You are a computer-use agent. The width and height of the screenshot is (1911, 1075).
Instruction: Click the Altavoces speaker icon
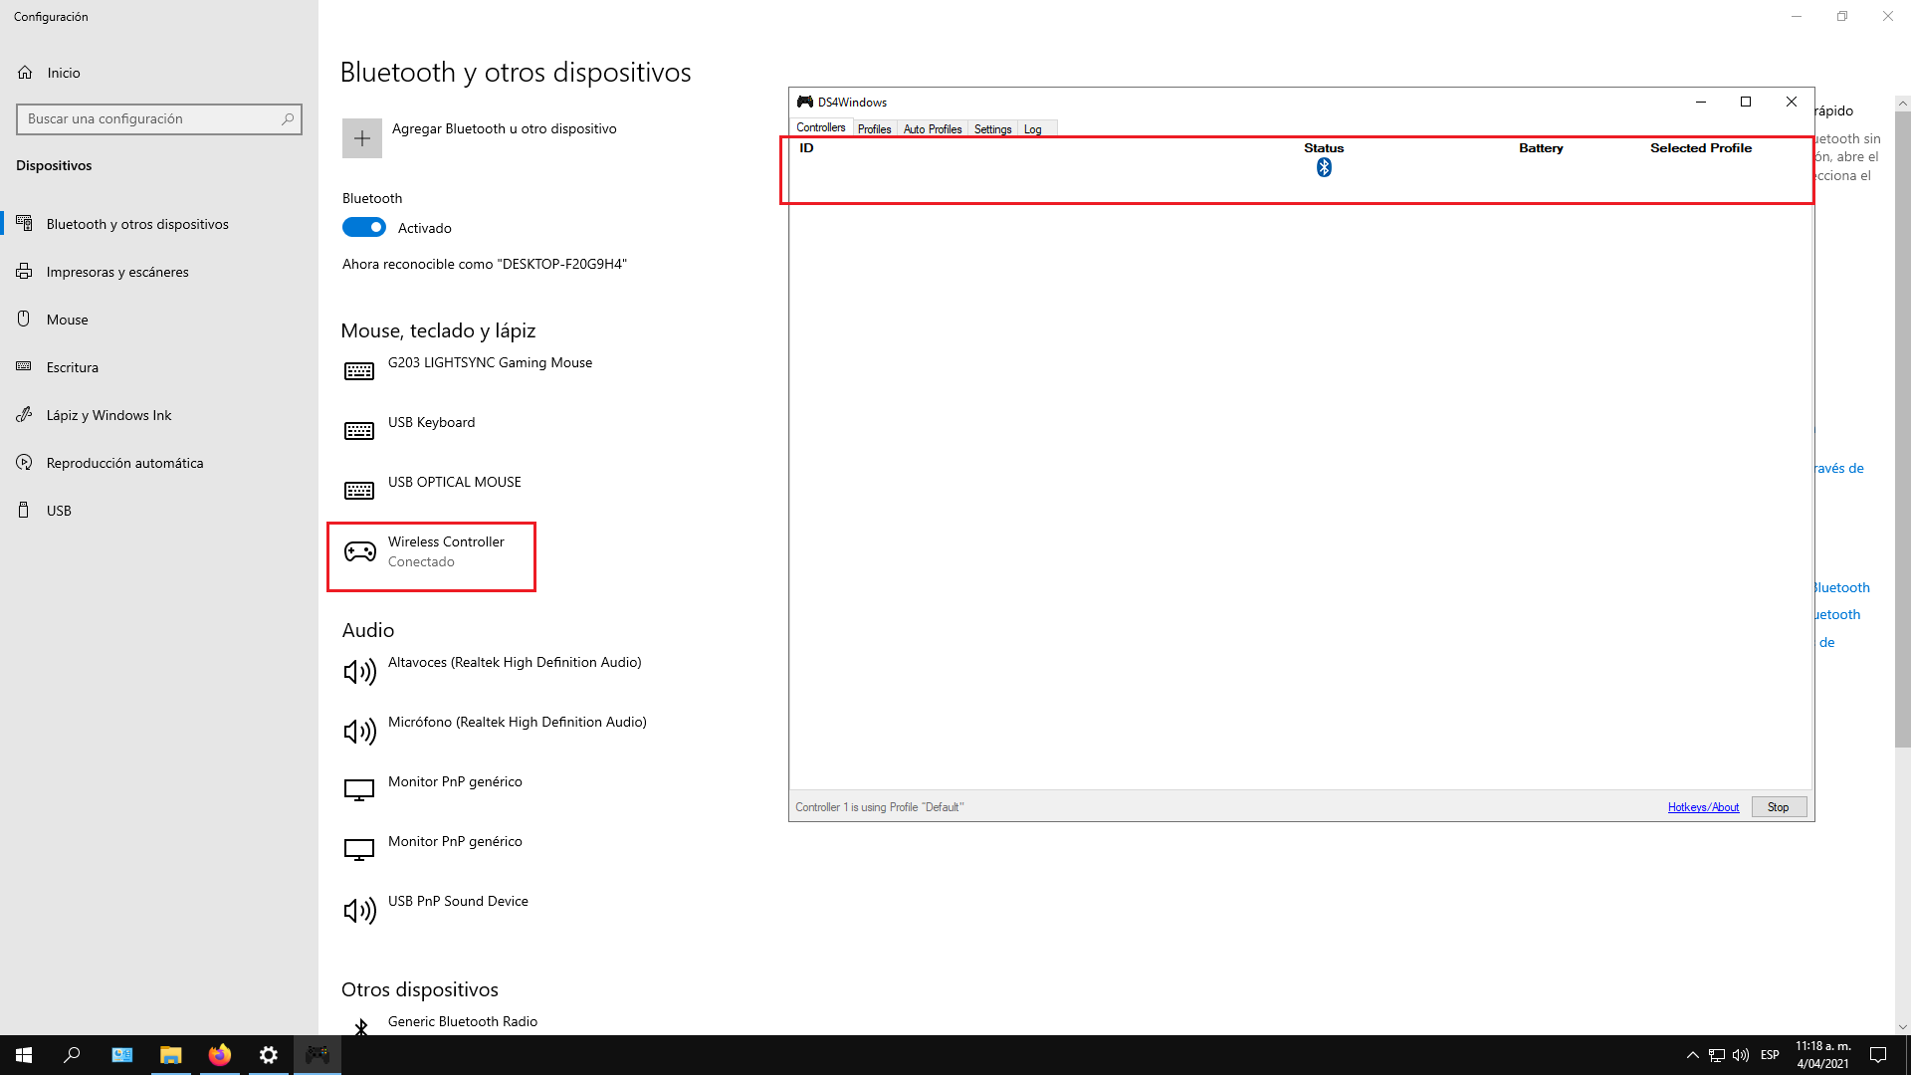coord(359,672)
